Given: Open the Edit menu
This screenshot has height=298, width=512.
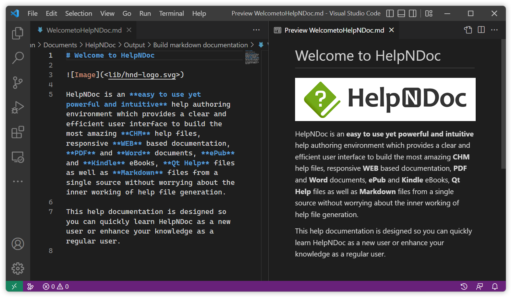Looking at the screenshot, I should coord(51,13).
